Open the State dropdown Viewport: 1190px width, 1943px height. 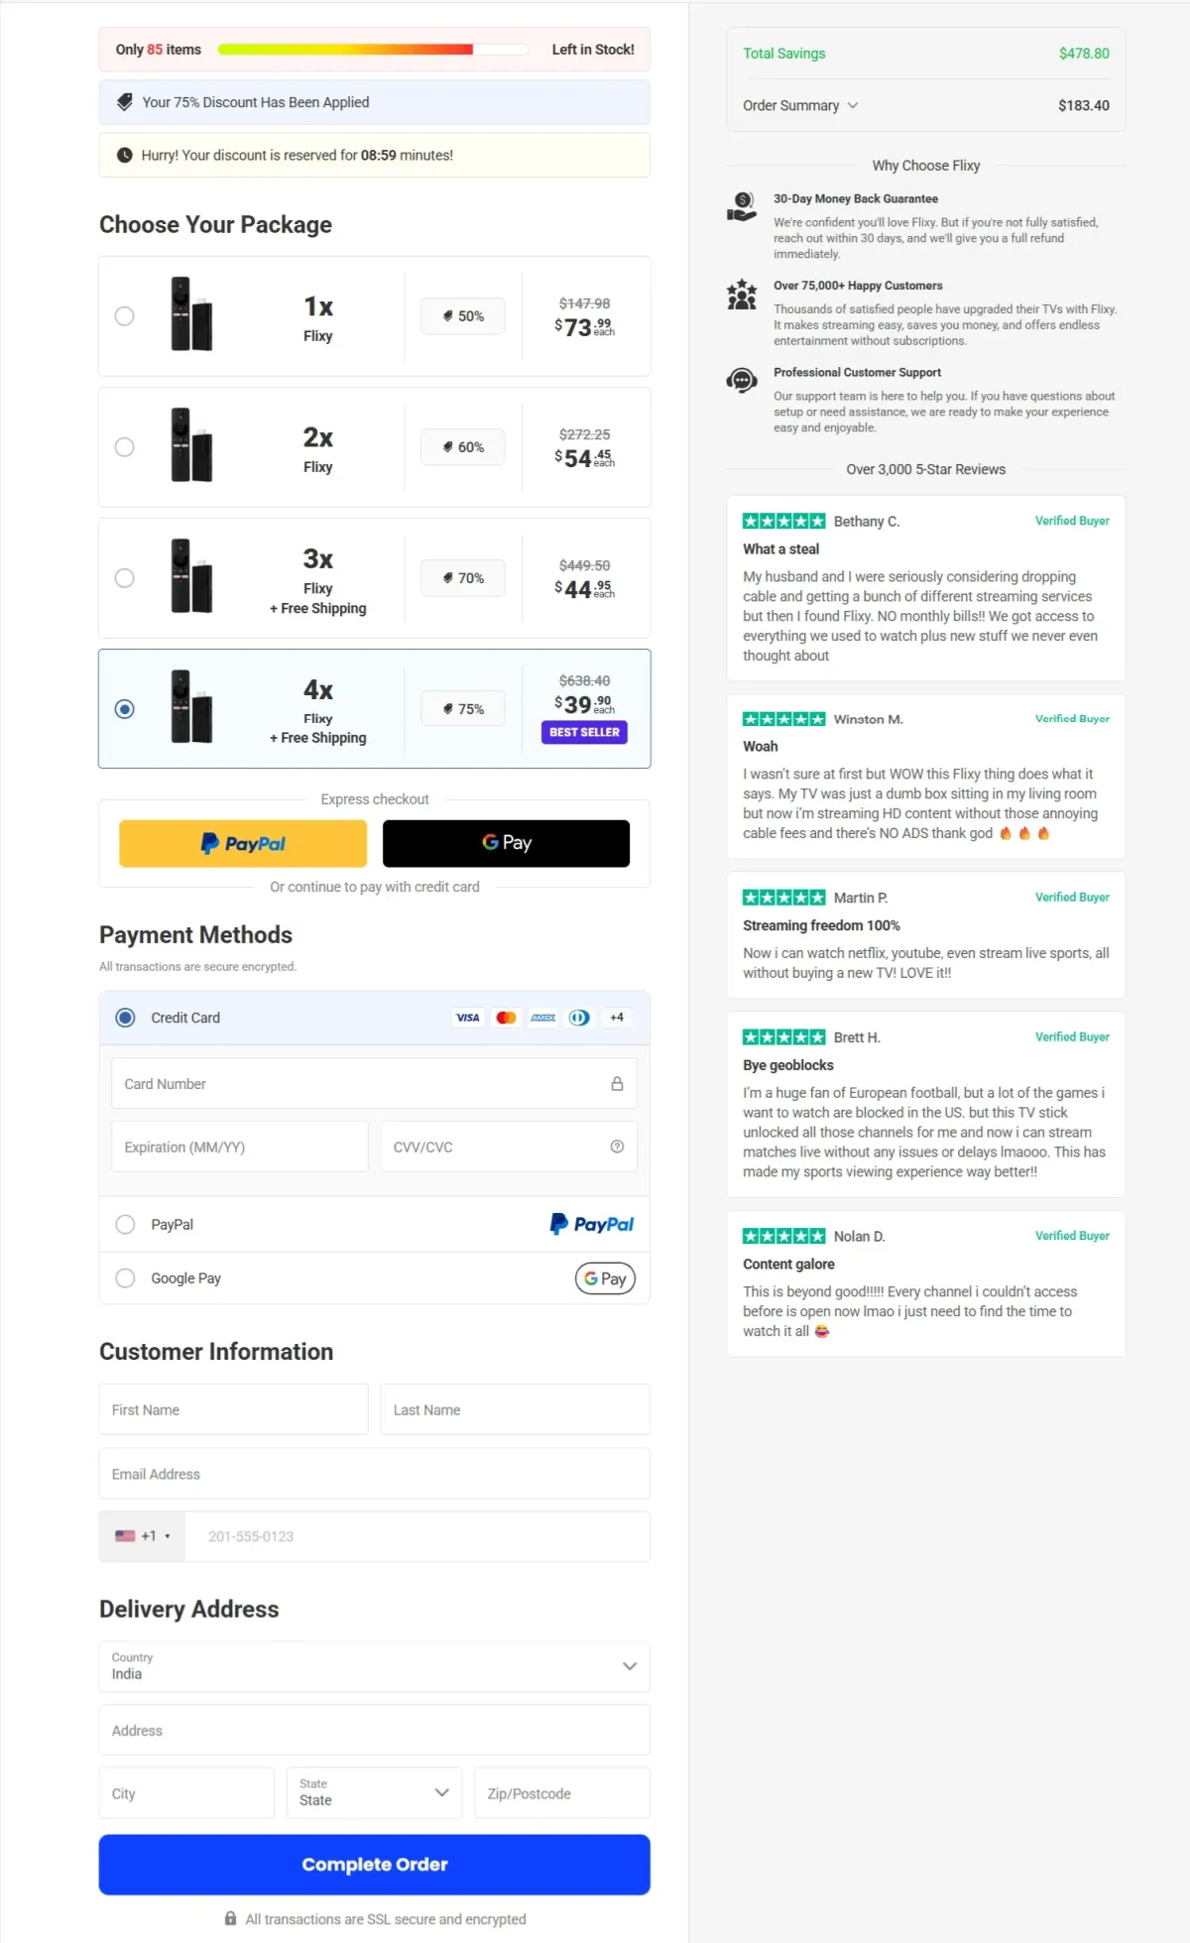[x=375, y=1792]
